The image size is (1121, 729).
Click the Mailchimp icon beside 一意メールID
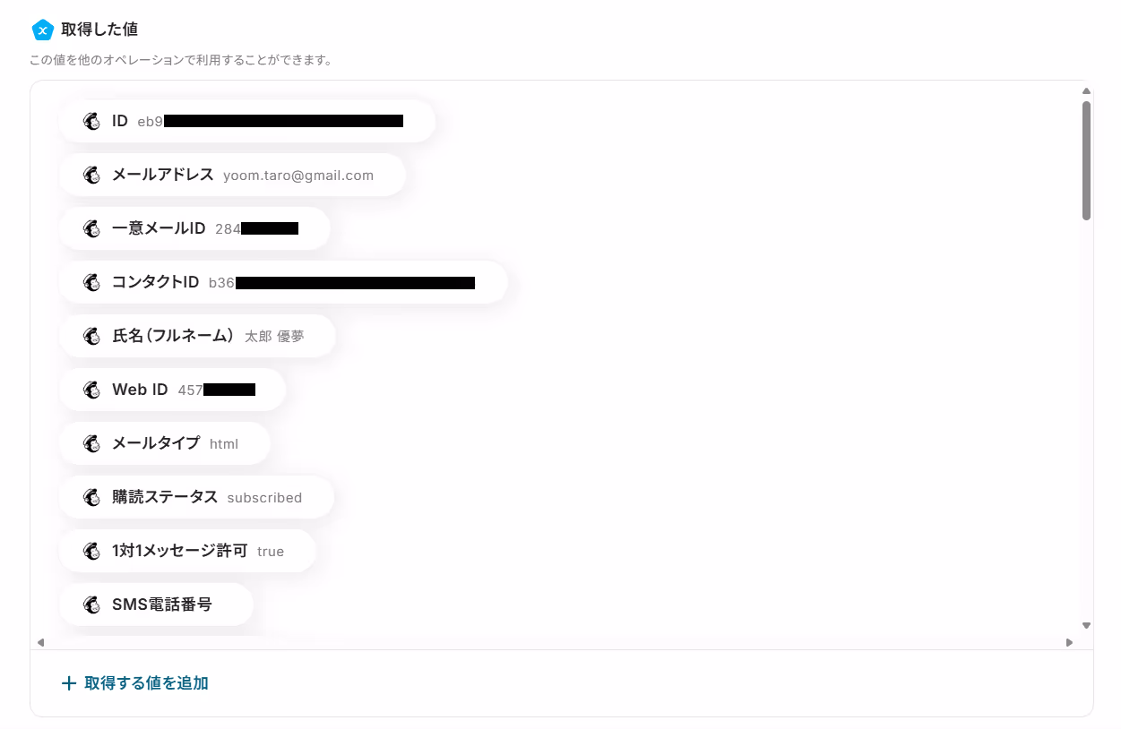[x=91, y=228]
